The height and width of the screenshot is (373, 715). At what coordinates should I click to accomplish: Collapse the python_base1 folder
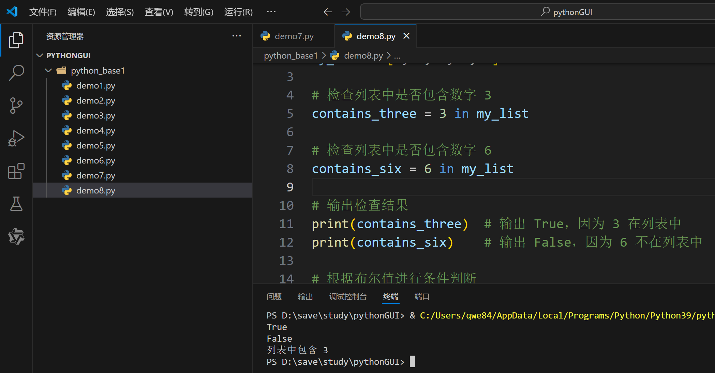pos(48,71)
